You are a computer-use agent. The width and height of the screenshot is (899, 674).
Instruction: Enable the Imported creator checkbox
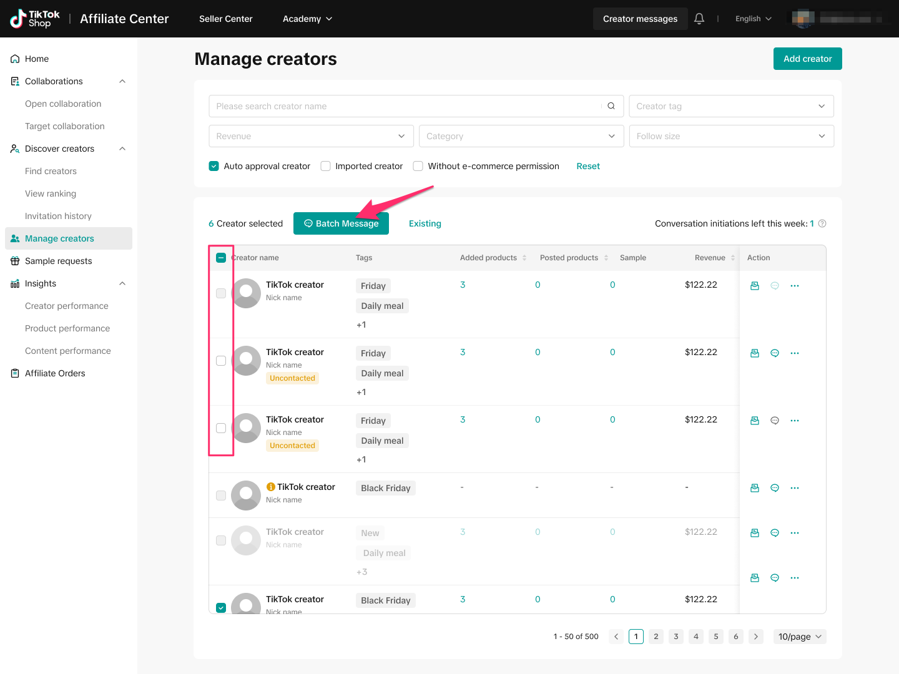325,166
